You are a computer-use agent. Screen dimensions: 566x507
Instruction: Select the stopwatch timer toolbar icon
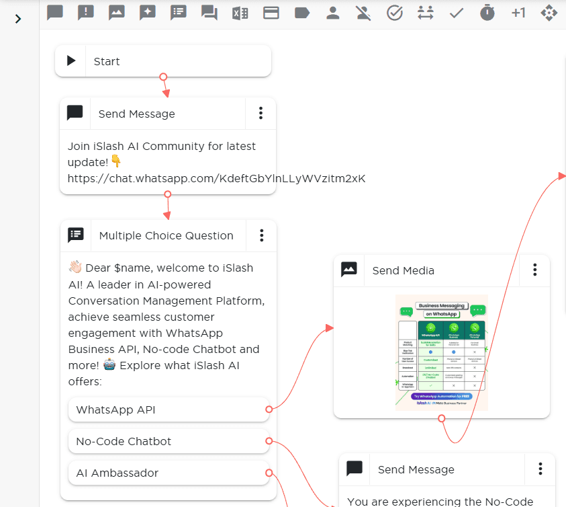tap(487, 13)
